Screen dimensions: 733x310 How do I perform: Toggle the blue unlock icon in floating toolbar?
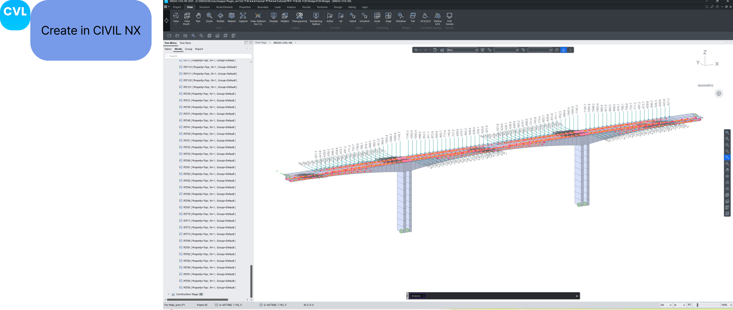(x=564, y=50)
